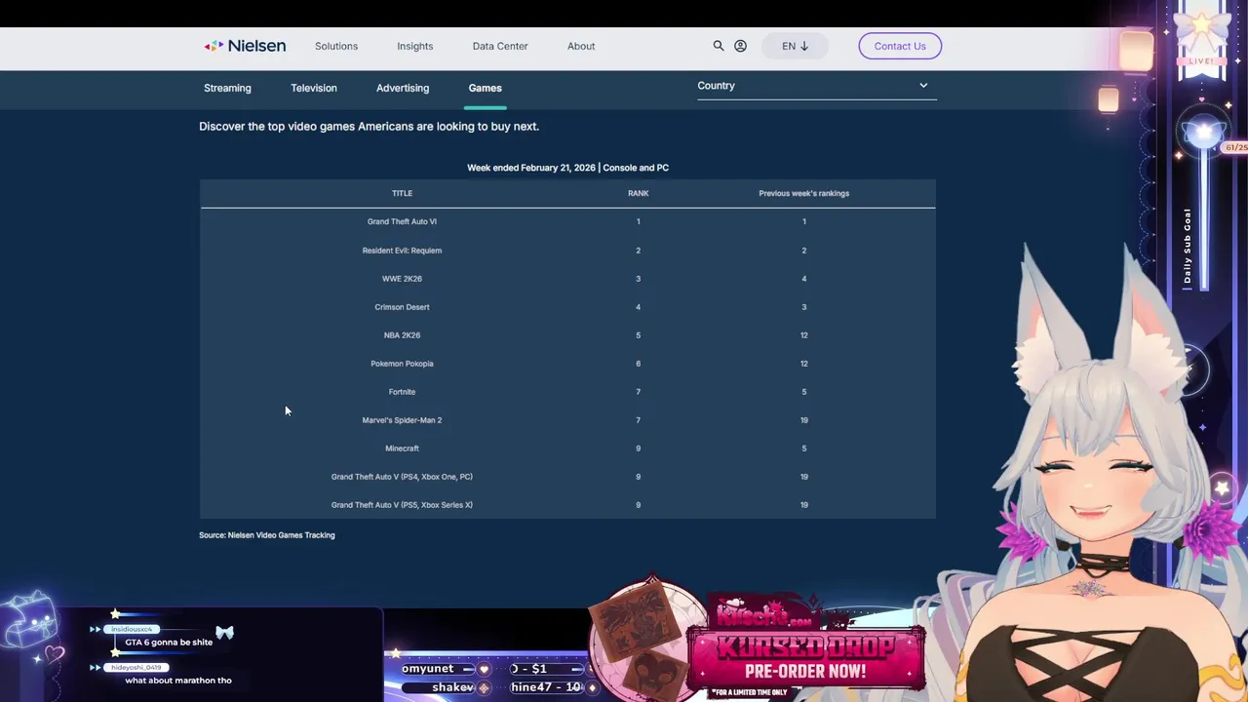This screenshot has width=1248, height=702.
Task: Open the Data Center menu
Action: [x=500, y=46]
